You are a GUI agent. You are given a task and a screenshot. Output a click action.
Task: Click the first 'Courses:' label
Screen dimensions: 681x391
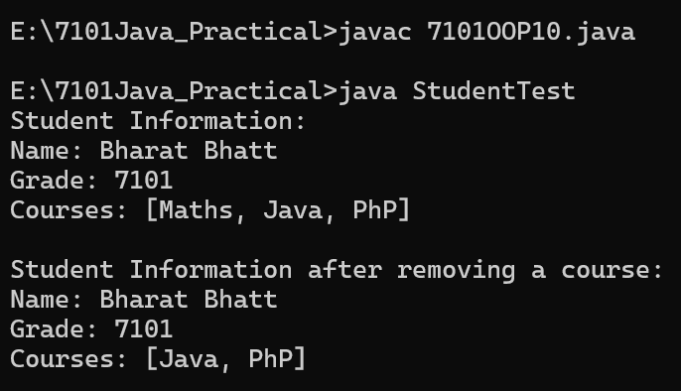pyautogui.click(x=68, y=210)
